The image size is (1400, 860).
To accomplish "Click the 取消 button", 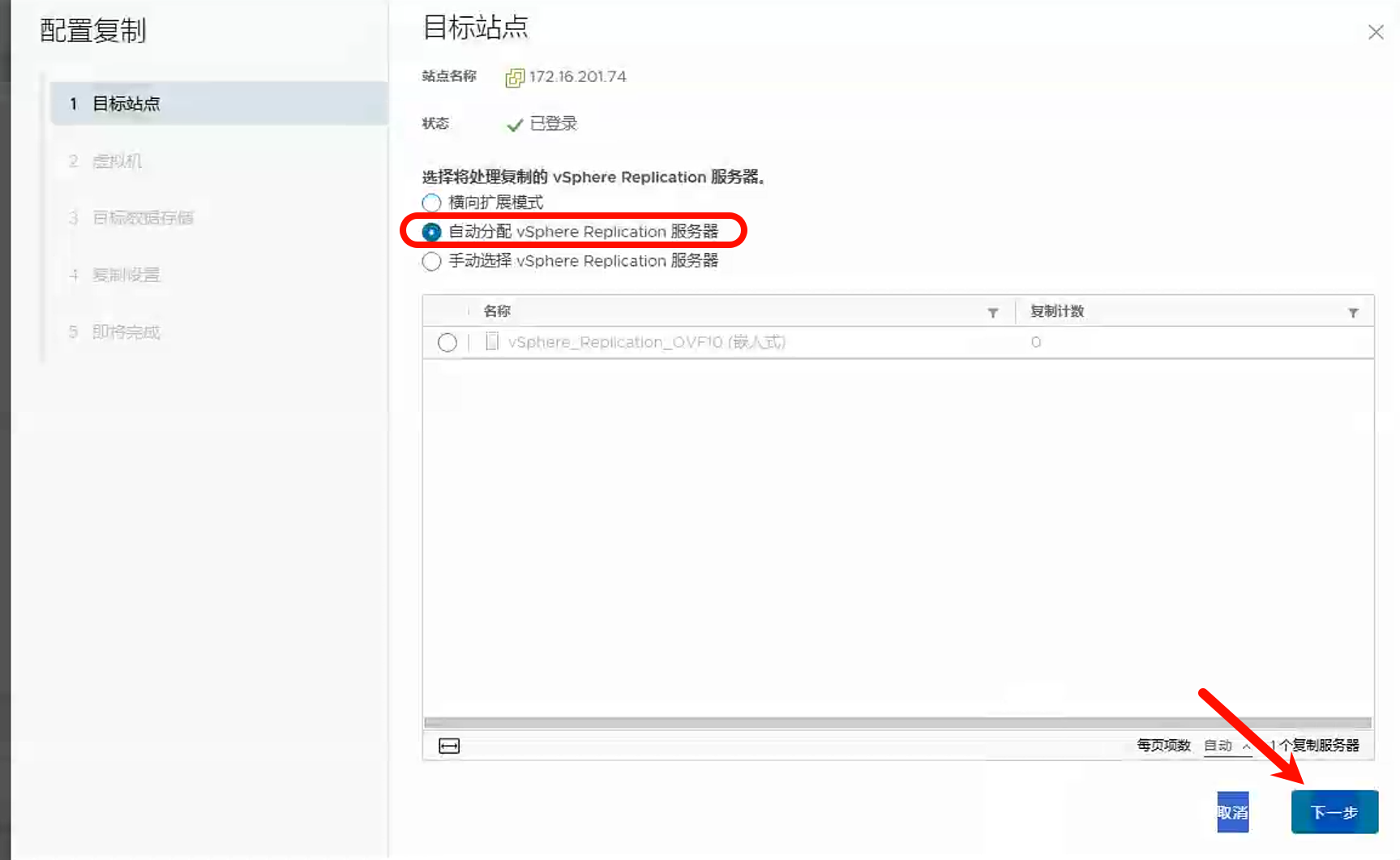I will [1232, 812].
